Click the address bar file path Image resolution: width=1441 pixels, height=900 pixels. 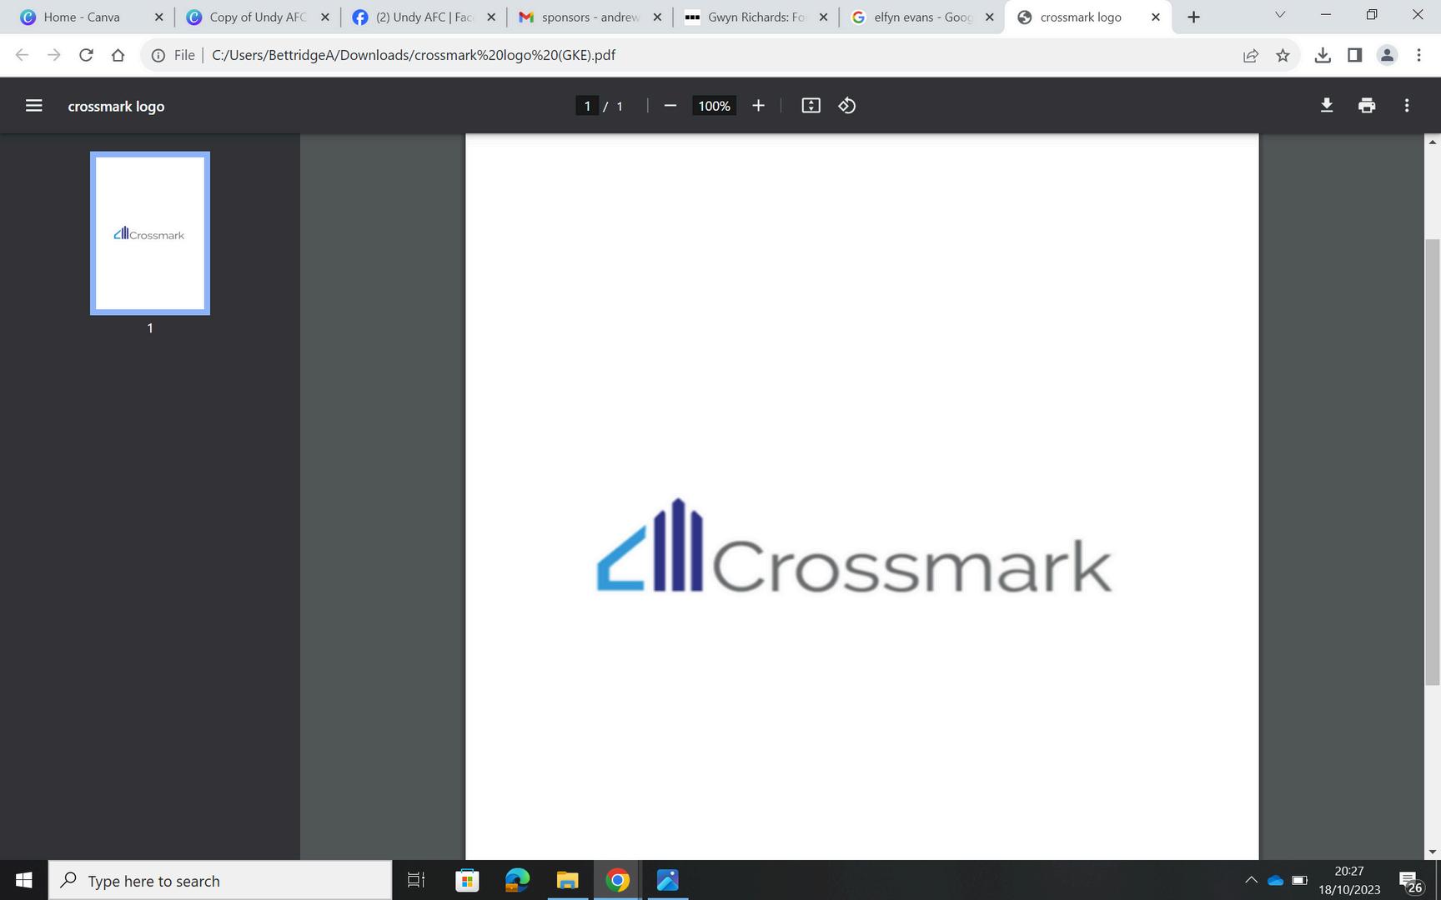414,55
